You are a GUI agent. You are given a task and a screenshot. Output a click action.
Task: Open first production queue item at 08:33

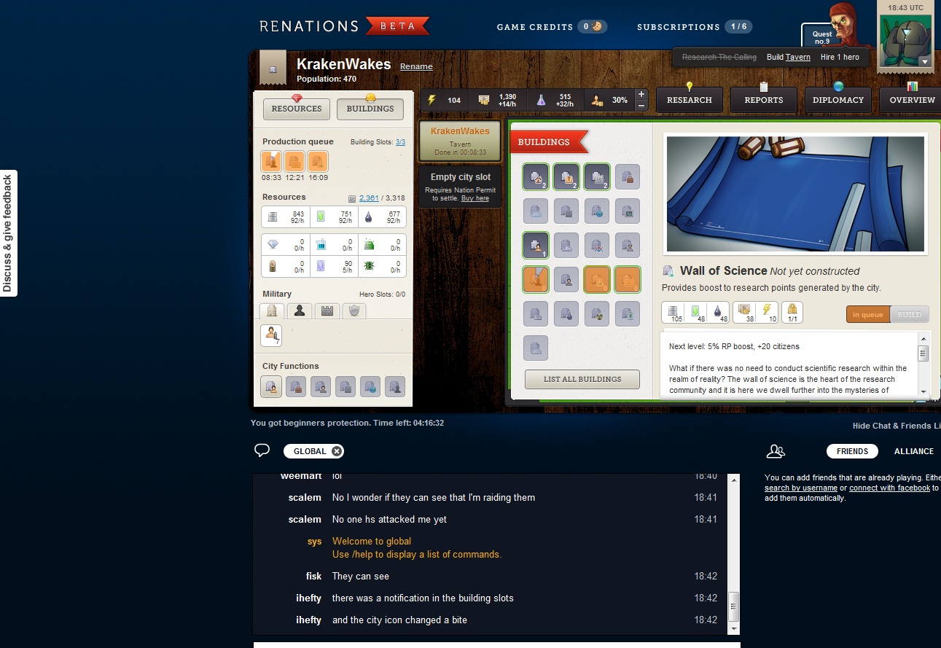[271, 161]
